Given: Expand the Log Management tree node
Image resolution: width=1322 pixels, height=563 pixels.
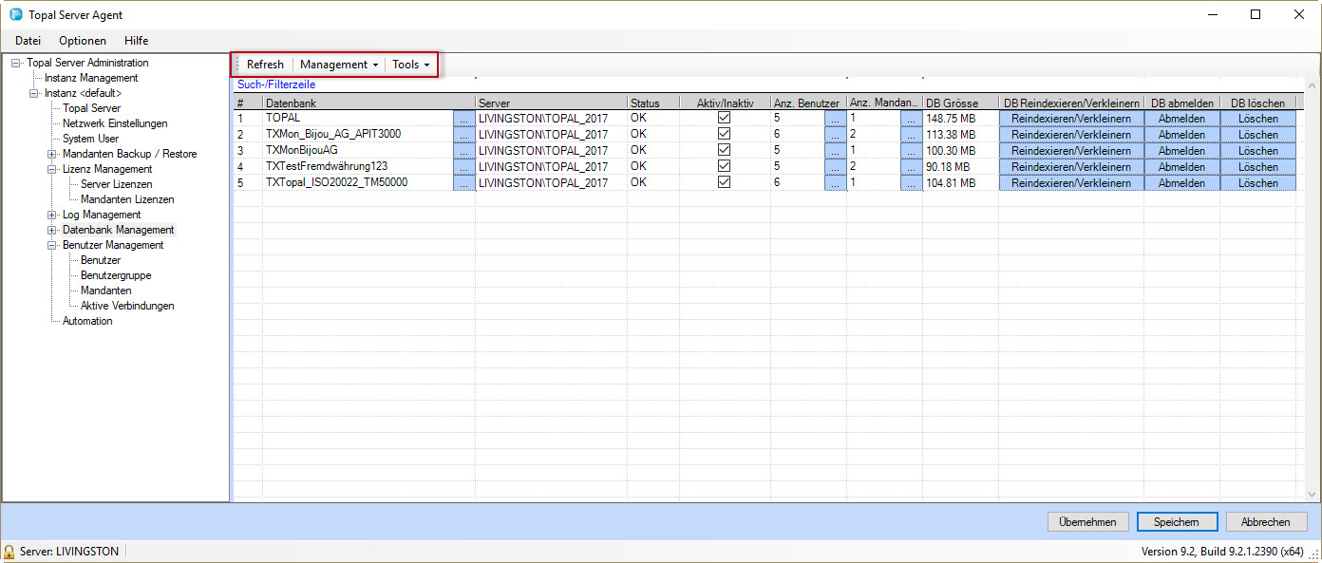Looking at the screenshot, I should 52,215.
